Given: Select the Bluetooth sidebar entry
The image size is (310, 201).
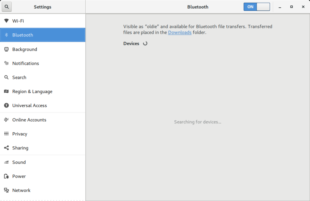Looking at the screenshot, I should point(43,35).
